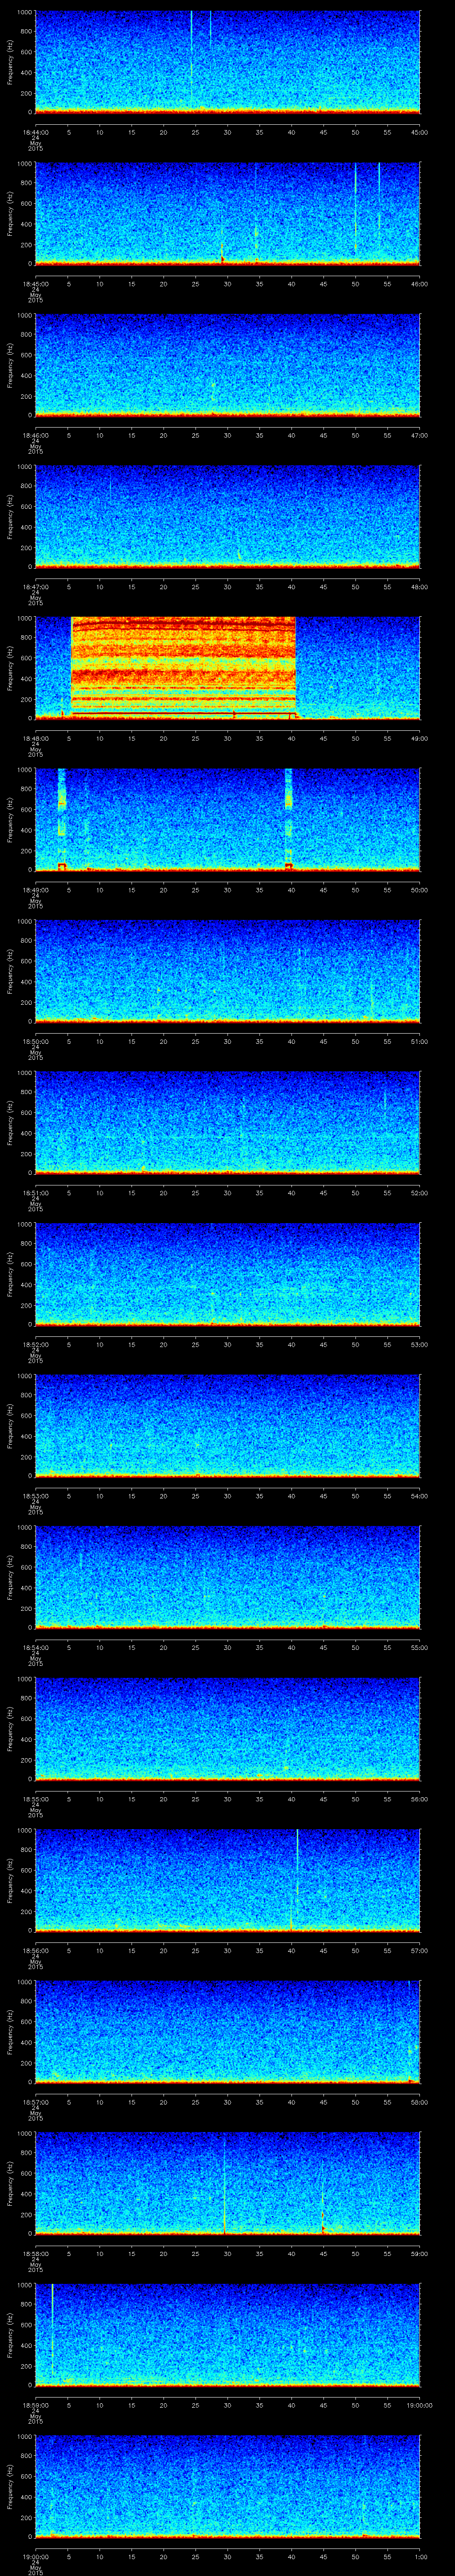Screen dimensions: 455x2576
Task: Click the spectrogram for minute 18:51:00
Action: point(227,1122)
